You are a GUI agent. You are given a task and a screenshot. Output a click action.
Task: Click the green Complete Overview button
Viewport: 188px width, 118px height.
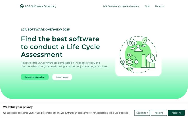pyautogui.click(x=35, y=77)
